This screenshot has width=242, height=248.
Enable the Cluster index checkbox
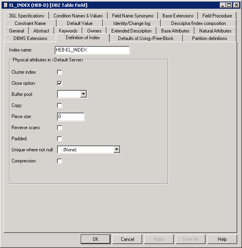tap(60, 72)
